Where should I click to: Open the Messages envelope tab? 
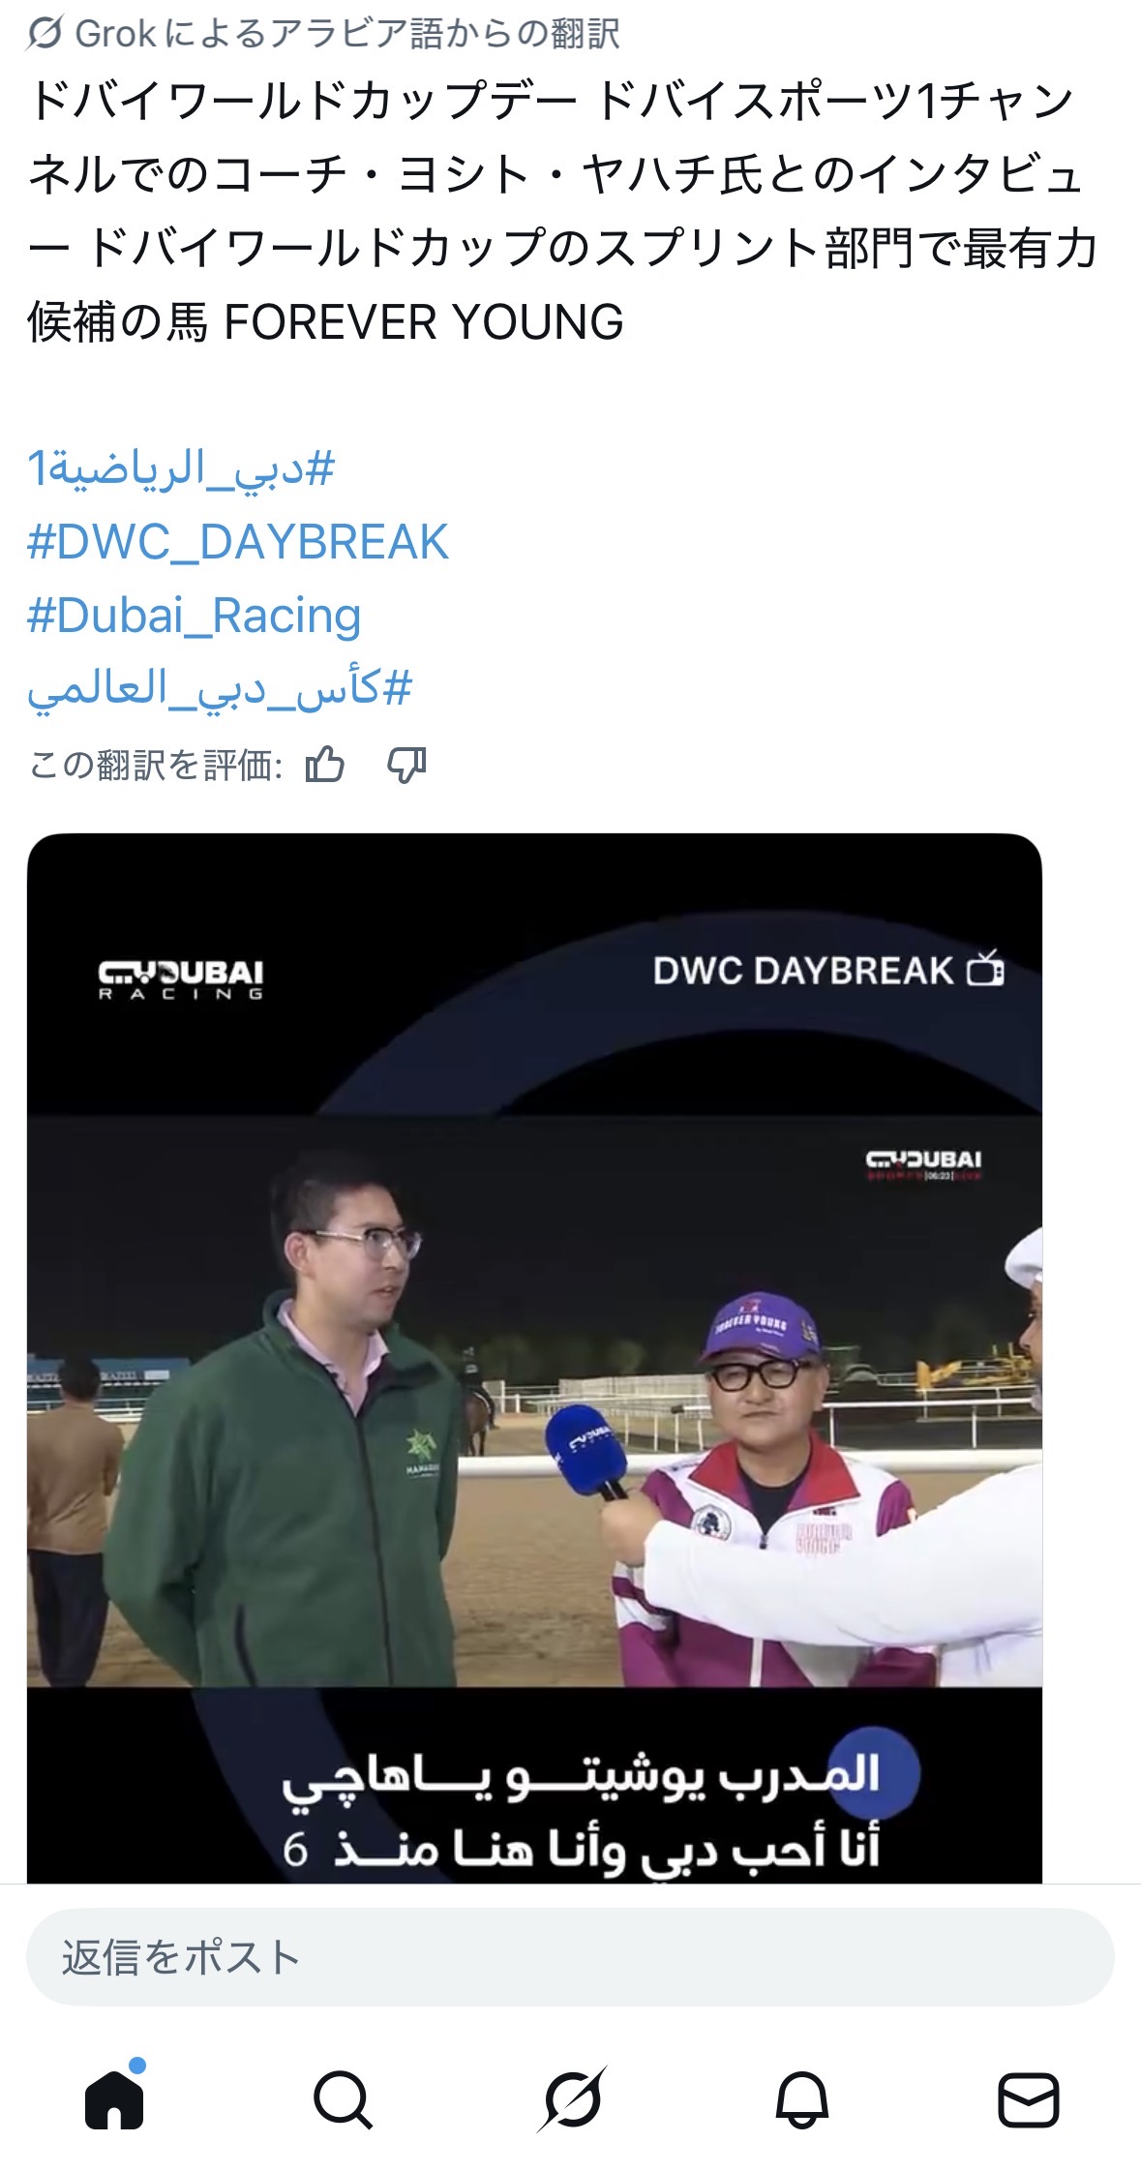pos(1029,2099)
